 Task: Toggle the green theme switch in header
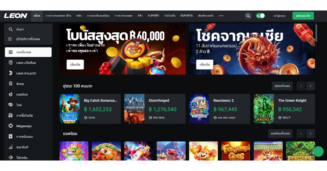(x=260, y=16)
